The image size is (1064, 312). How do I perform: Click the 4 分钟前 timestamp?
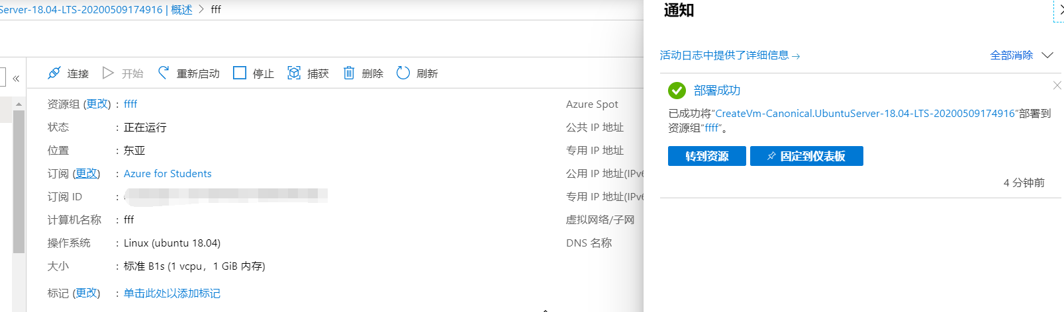(x=1024, y=182)
